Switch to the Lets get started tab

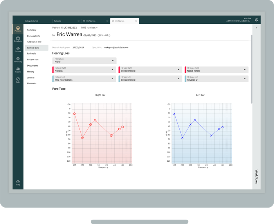click(32, 21)
